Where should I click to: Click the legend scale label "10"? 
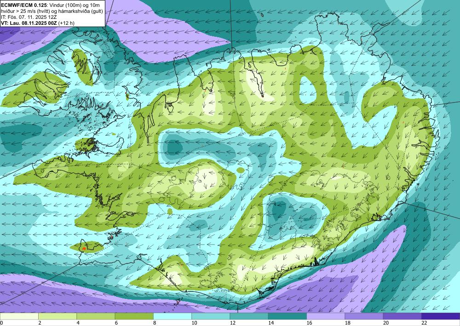[x=194, y=323]
